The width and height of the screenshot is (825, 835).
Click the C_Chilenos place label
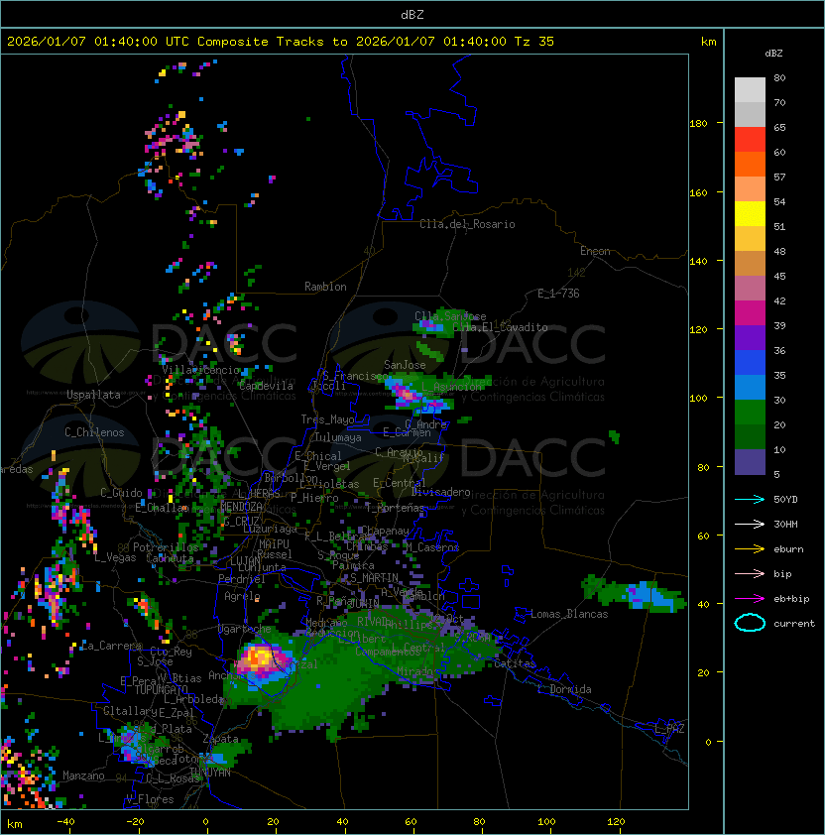coord(94,432)
